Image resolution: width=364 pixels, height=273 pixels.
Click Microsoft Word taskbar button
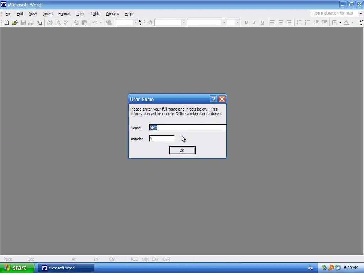(66, 268)
